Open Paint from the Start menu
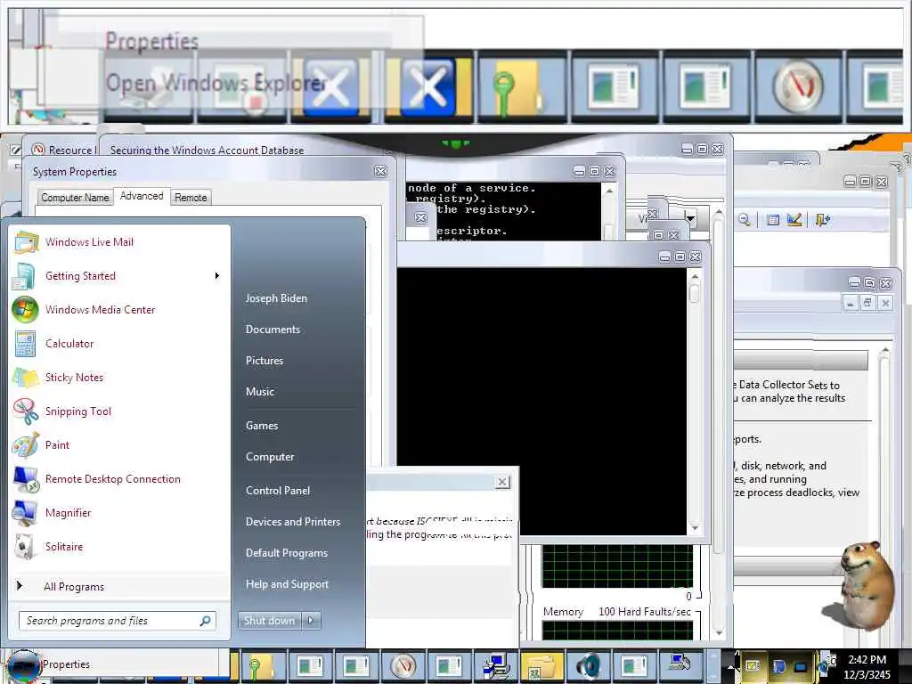 119,445
